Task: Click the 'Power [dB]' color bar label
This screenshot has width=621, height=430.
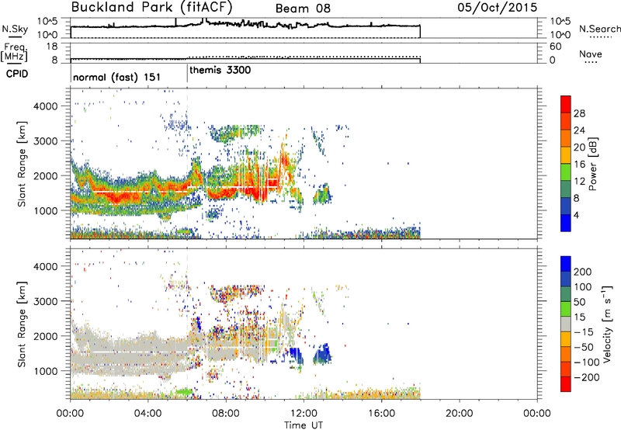Action: [592, 164]
